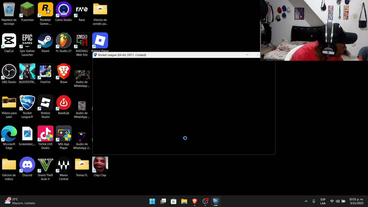Image resolution: width=368 pixels, height=207 pixels.
Task: Select the Brave browser desktop shortcut
Action: tap(64, 74)
